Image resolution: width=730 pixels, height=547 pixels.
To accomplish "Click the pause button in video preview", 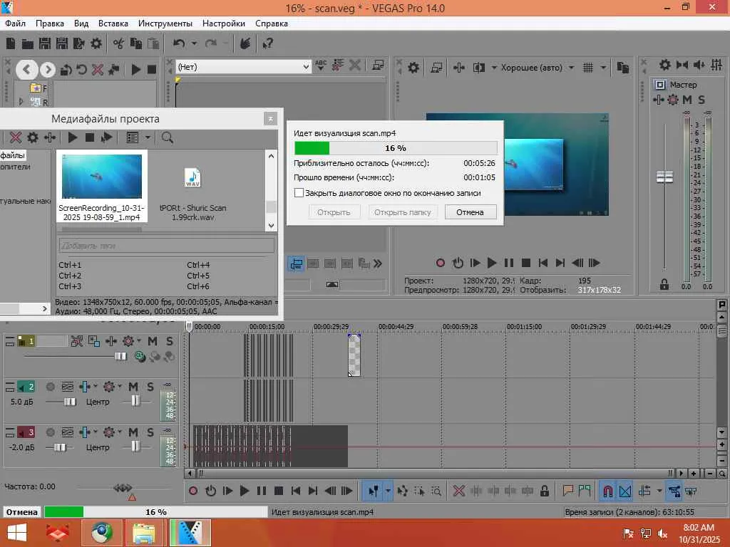I will (x=508, y=263).
